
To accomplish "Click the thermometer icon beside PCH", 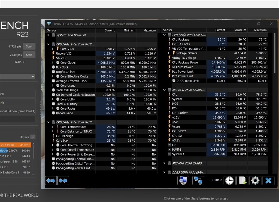I will tap(169, 108).
